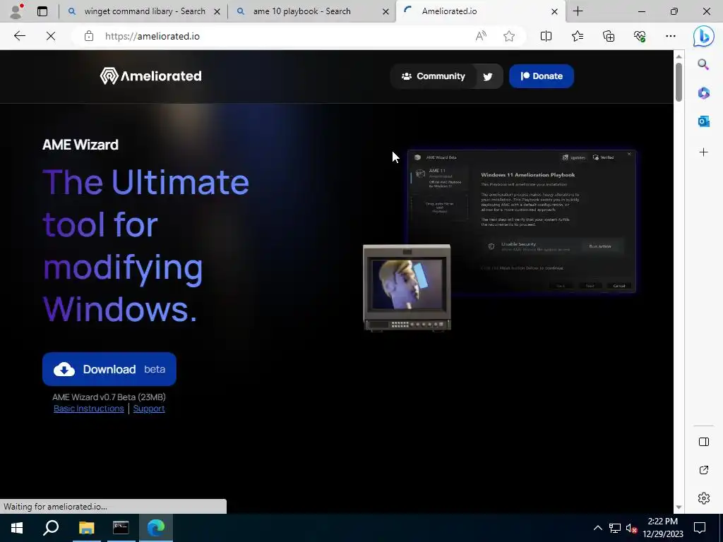This screenshot has width=723, height=542.
Task: Click the Donate button
Action: click(542, 76)
